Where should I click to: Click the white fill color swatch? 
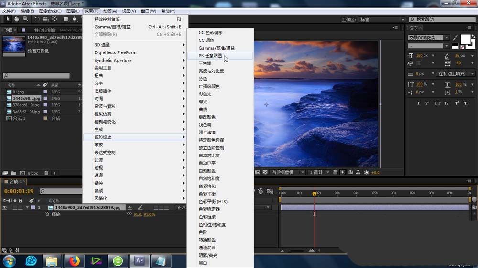click(465, 39)
